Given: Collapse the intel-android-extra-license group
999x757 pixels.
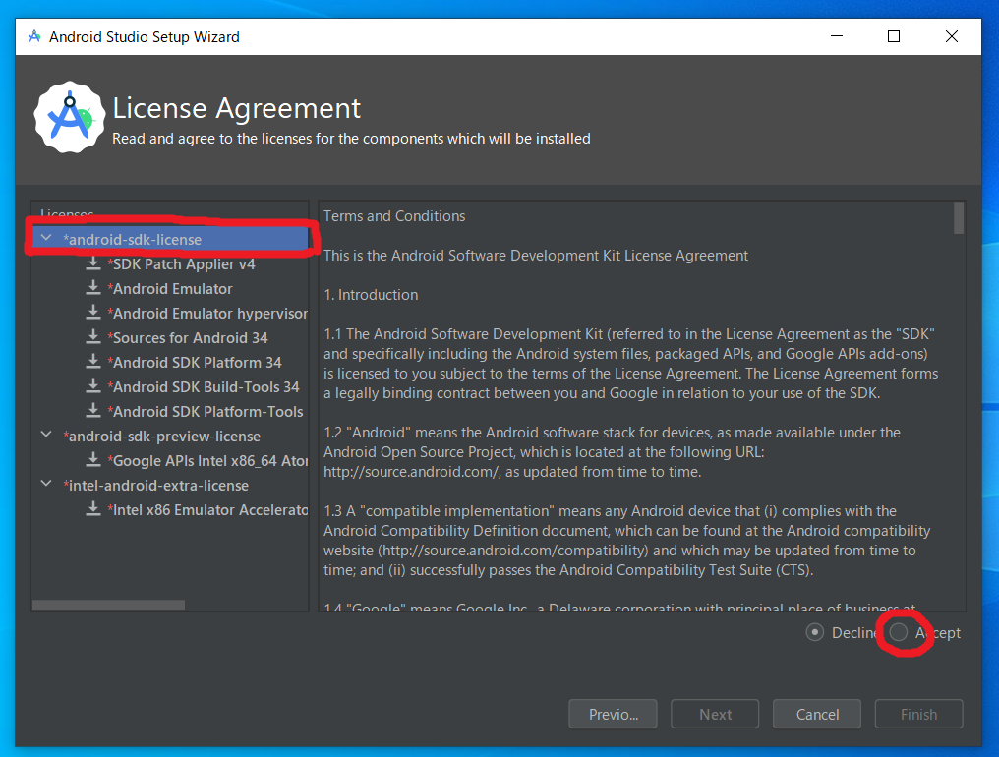Looking at the screenshot, I should 46,484.
